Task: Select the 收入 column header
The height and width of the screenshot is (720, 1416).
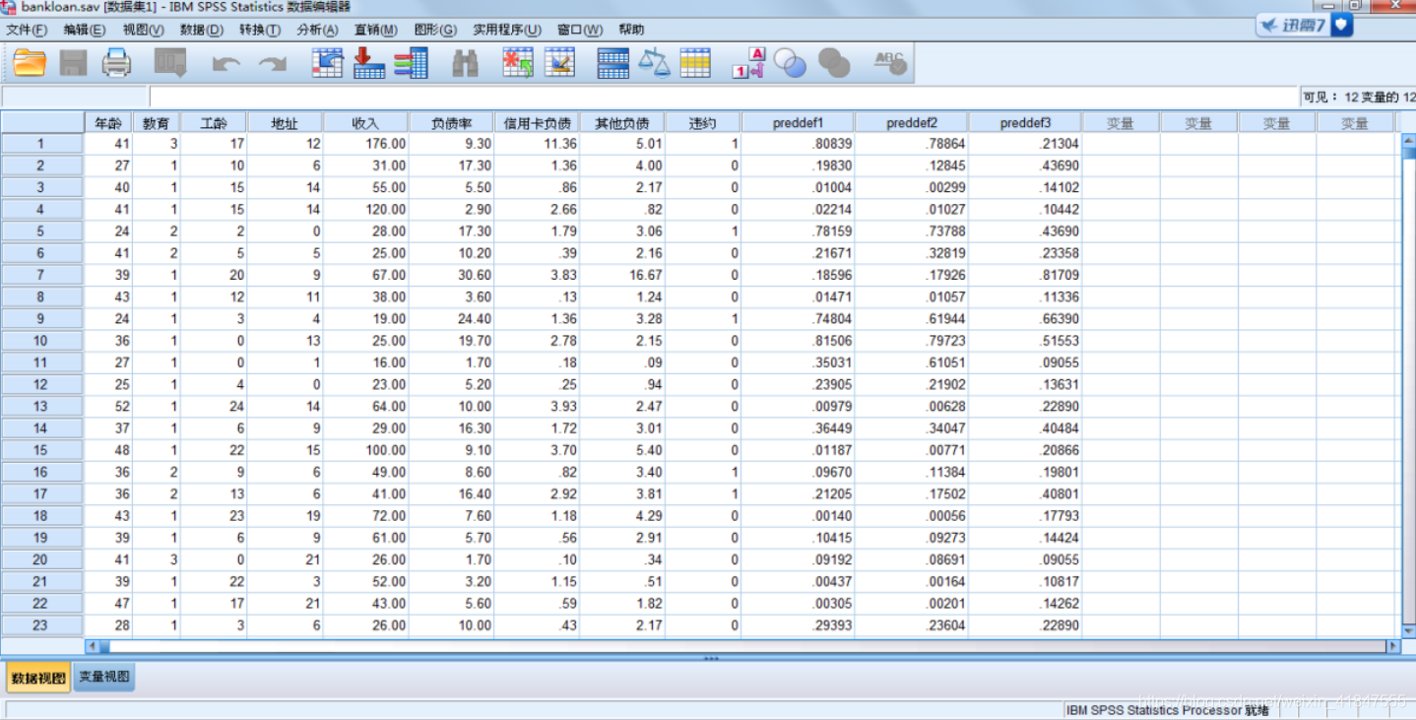Action: (365, 123)
